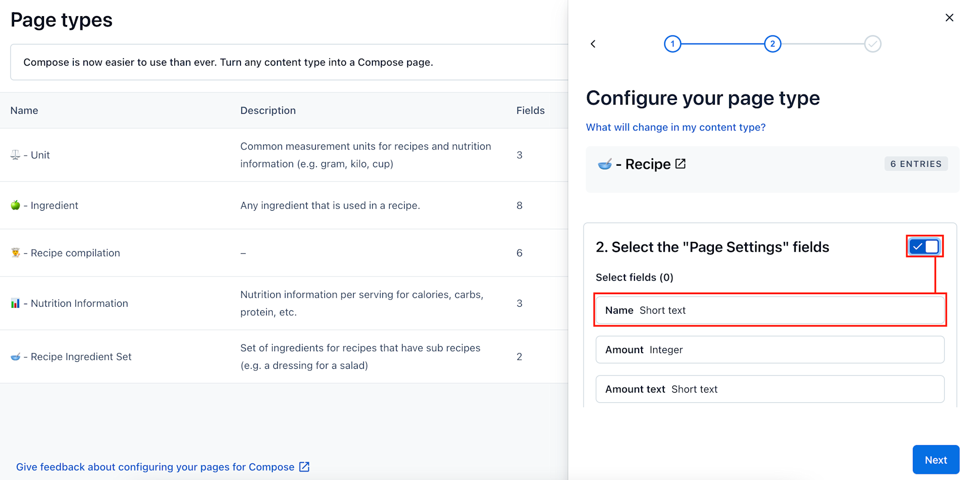
Task: Open the Recipe Ingredient Set page type
Action: coord(284,357)
